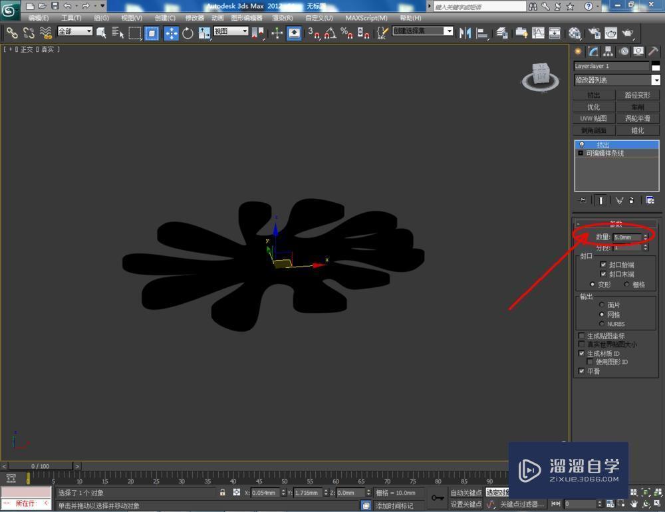Open the 修改器列表 modifier dropdown
Screen dimensions: 665x512
[655, 80]
